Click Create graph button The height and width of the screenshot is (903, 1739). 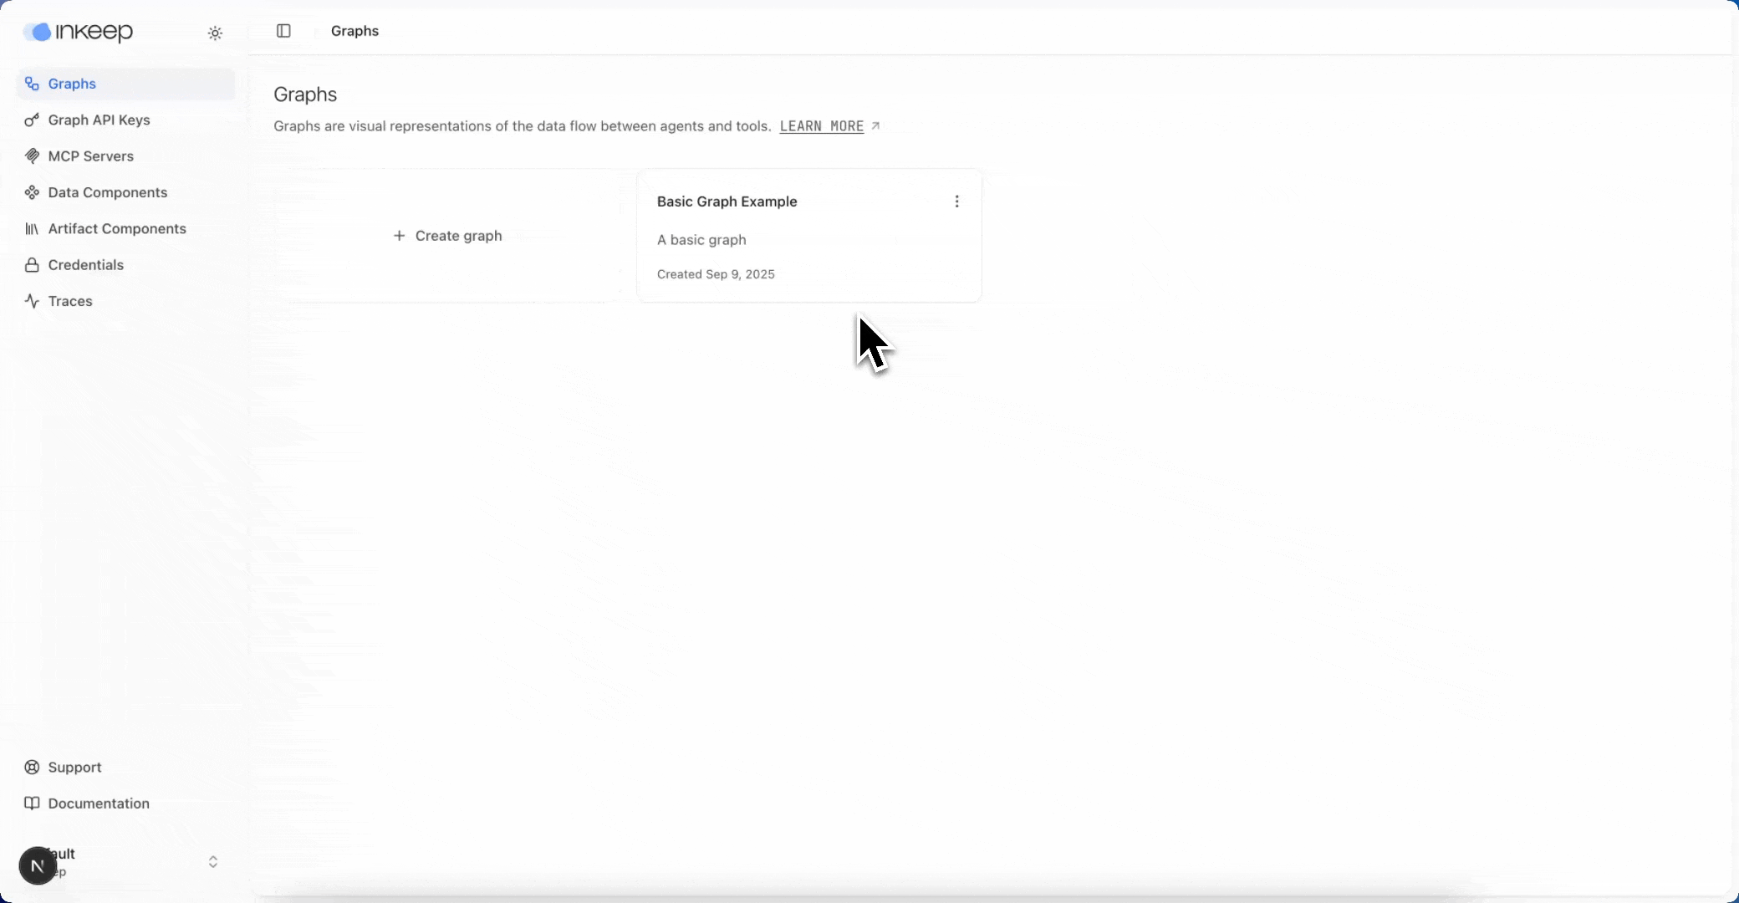click(x=447, y=236)
